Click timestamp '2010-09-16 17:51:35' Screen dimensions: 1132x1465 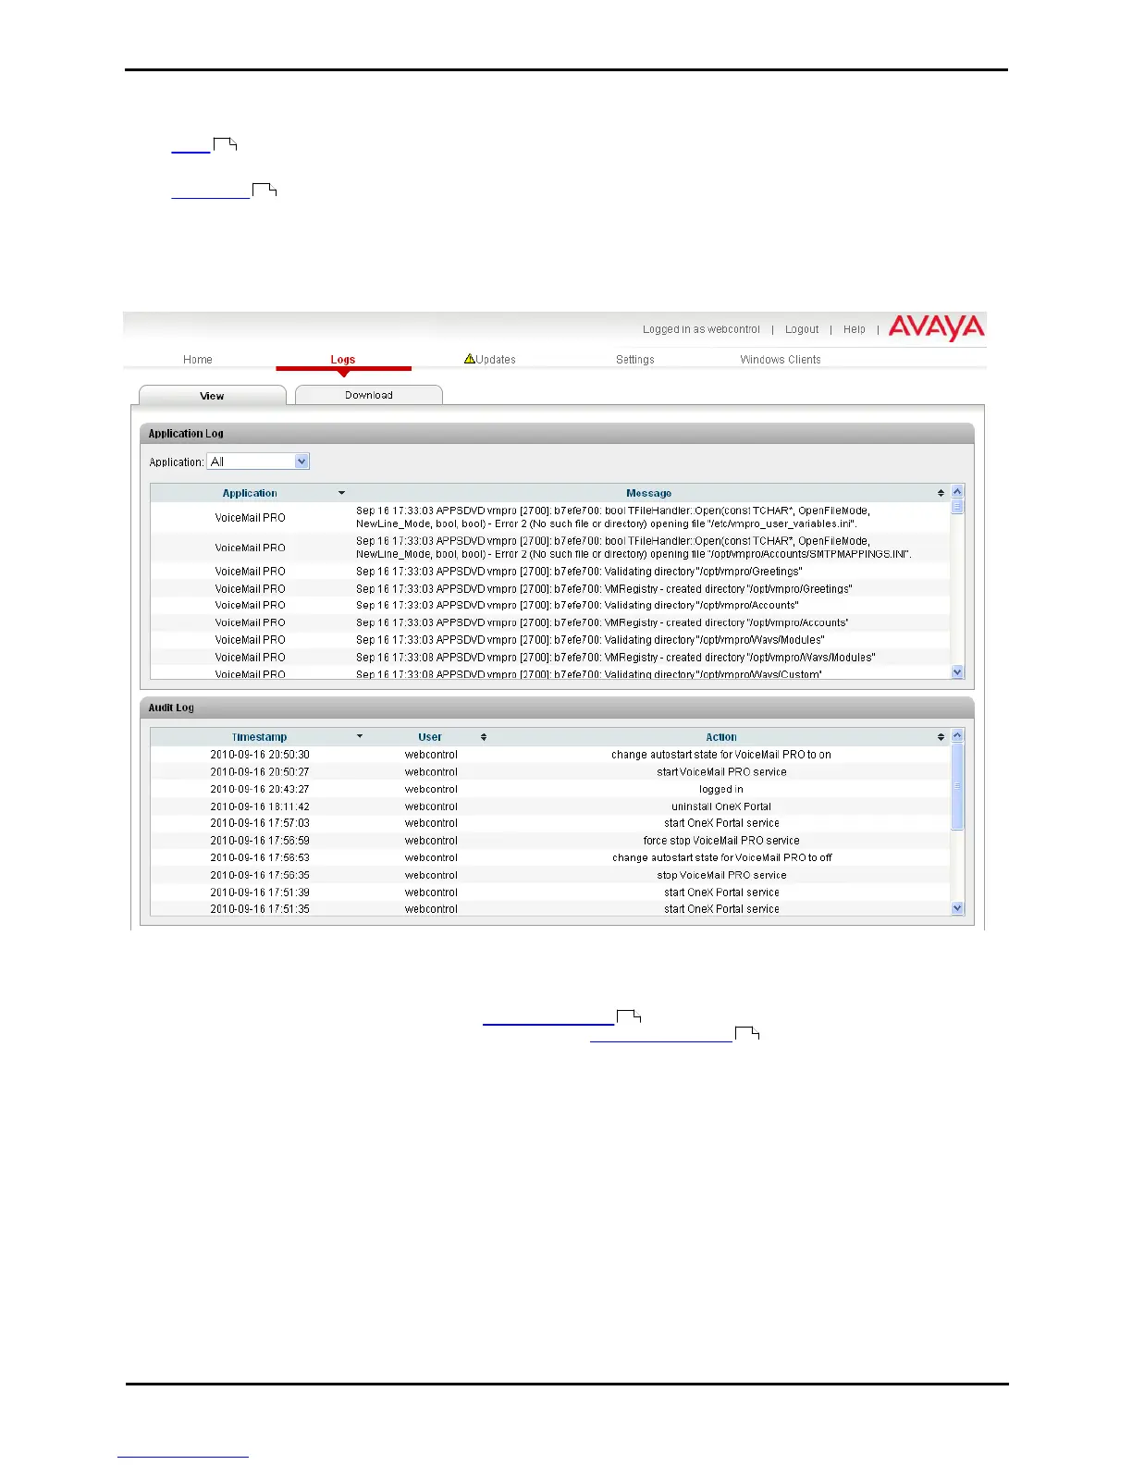(x=260, y=909)
